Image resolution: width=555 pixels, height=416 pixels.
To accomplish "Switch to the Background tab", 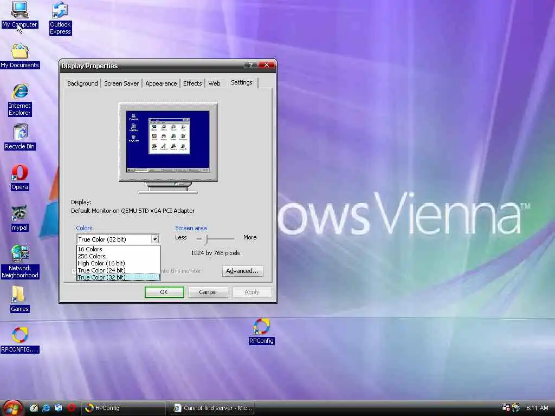I will coord(82,83).
